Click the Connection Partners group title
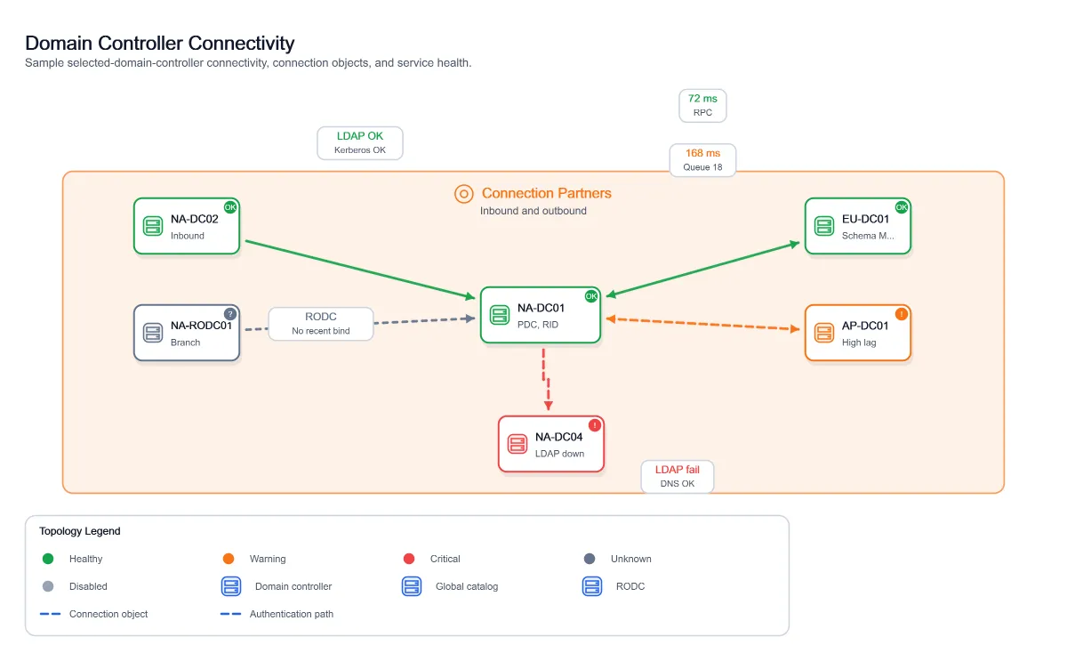Screen dimensions: 1067x661 pyautogui.click(x=547, y=193)
